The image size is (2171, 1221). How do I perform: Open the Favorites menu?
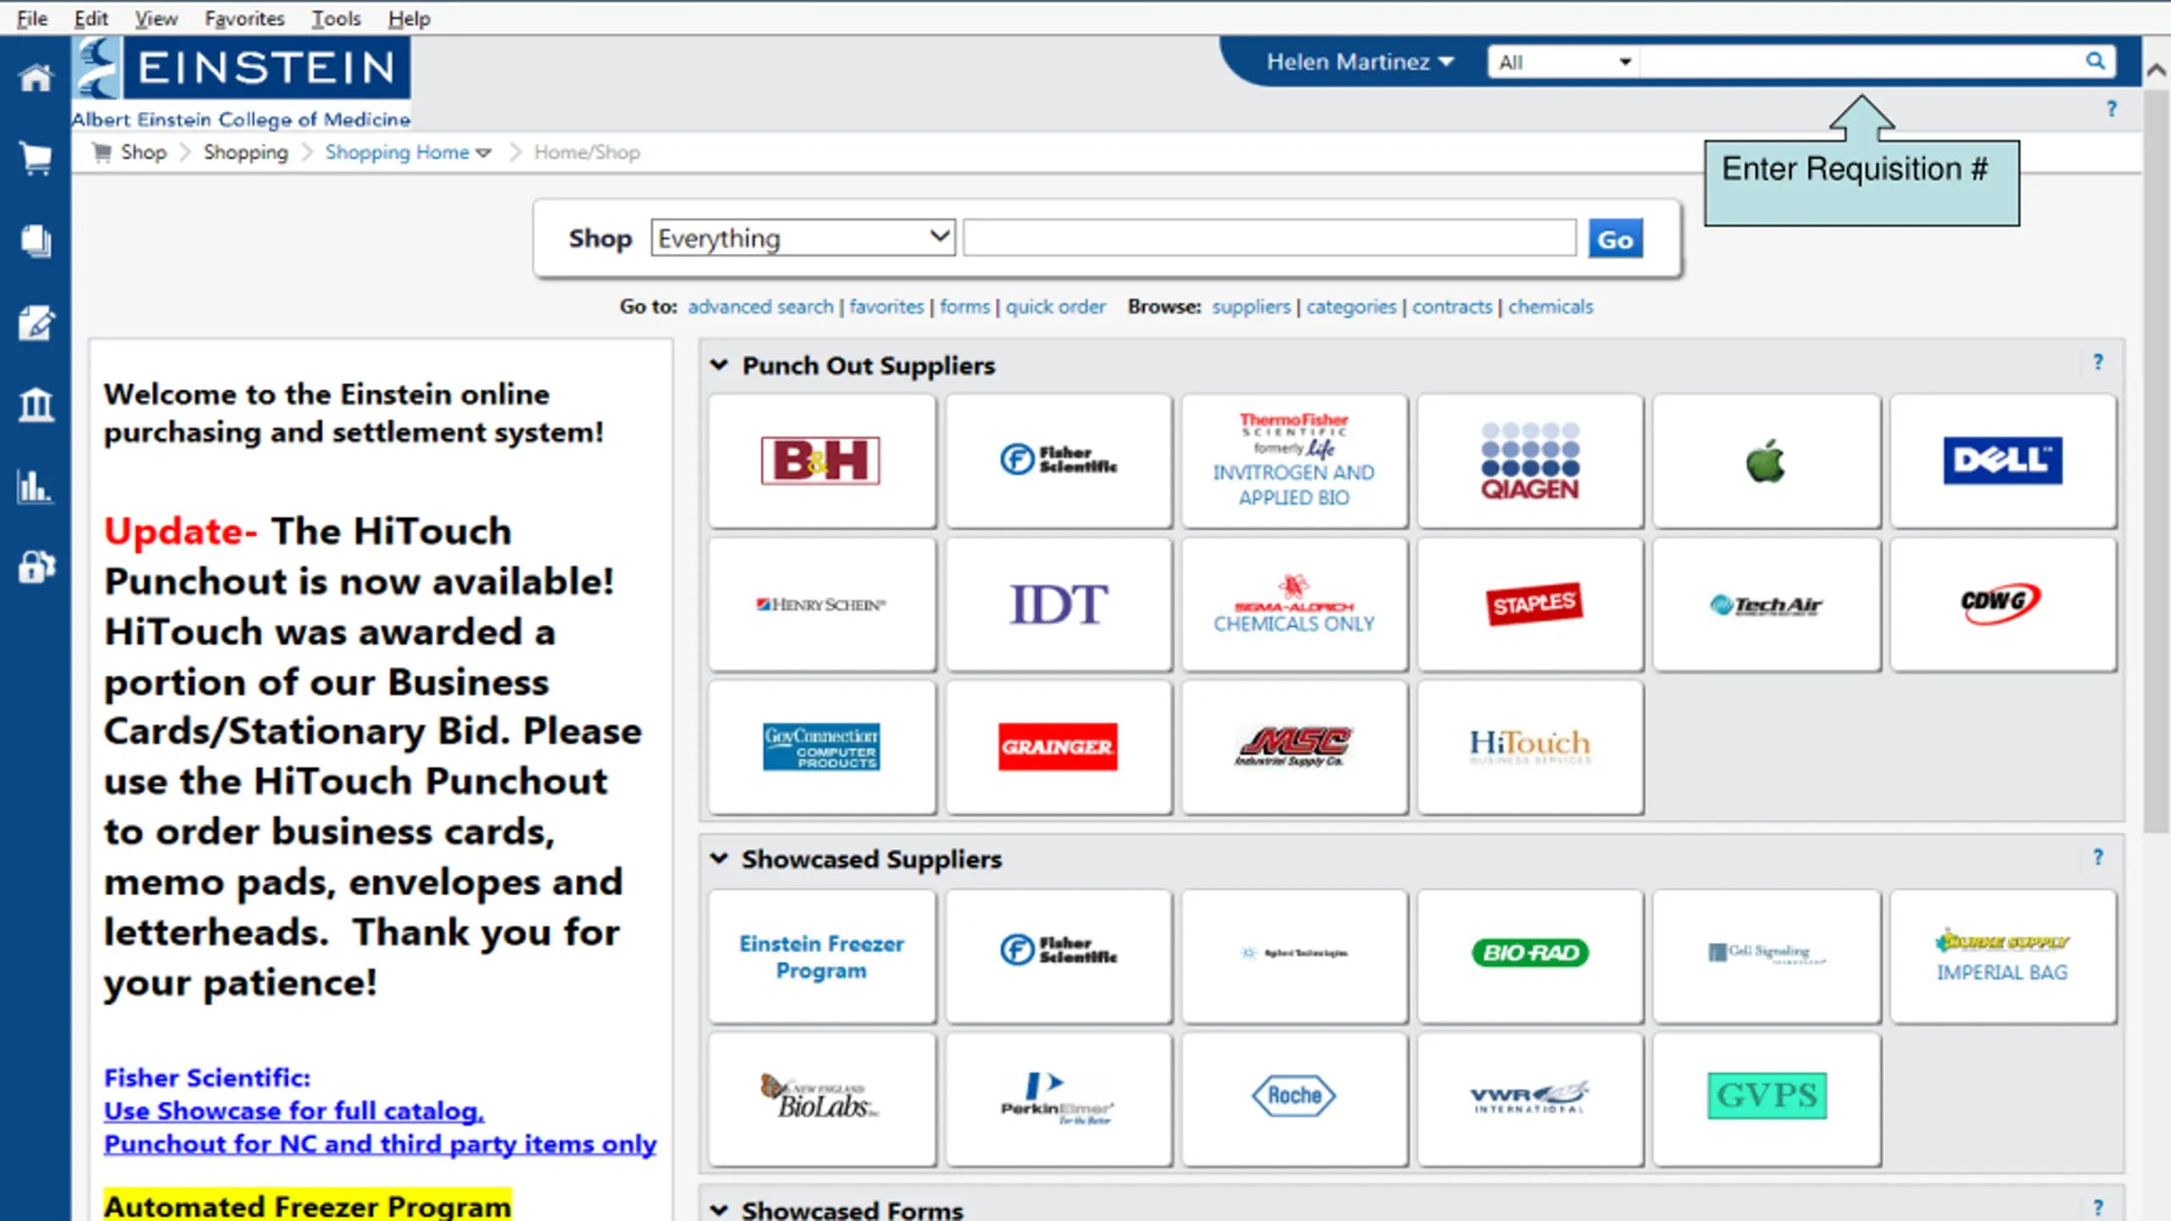(244, 18)
